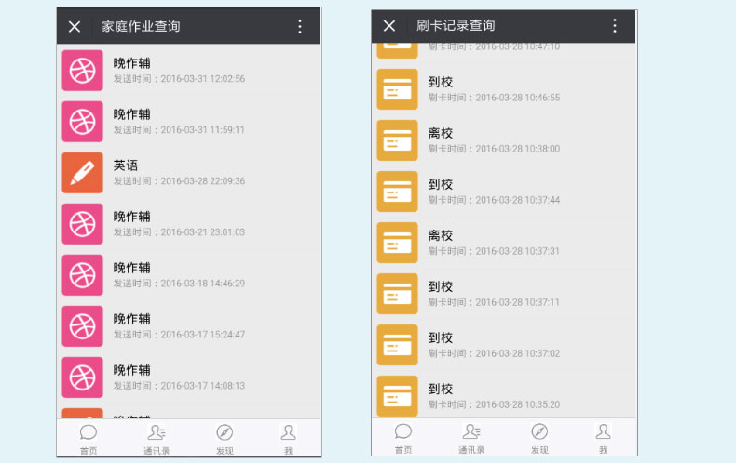The width and height of the screenshot is (736, 463).
Task: Click card icon for 到校 10:37:11 record
Action: (x=398, y=294)
